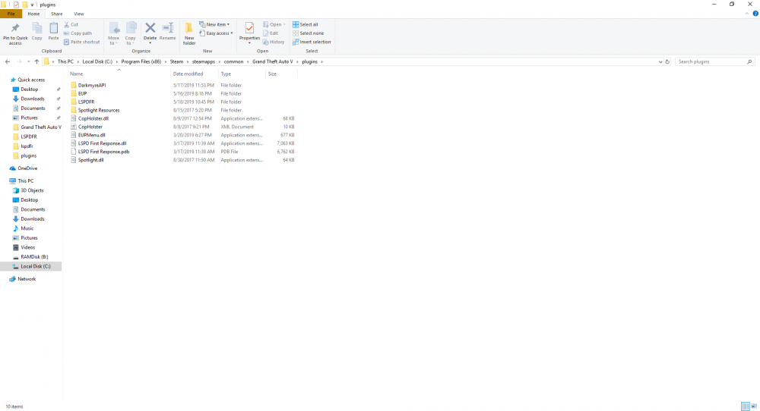The width and height of the screenshot is (760, 411).
Task: Open Downloads under Quick access
Action: (x=32, y=99)
